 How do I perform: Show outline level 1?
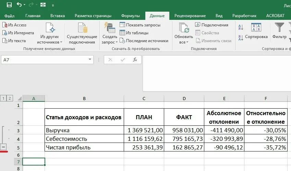click(x=3, y=98)
